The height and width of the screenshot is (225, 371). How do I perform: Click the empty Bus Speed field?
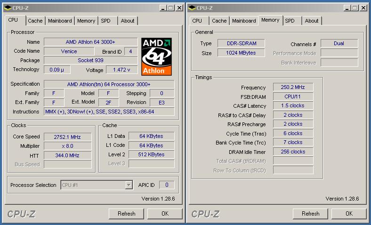point(67,164)
